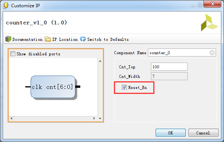Click the preview scroll up arrow
This screenshot has height=142, width=224.
click(x=100, y=61)
